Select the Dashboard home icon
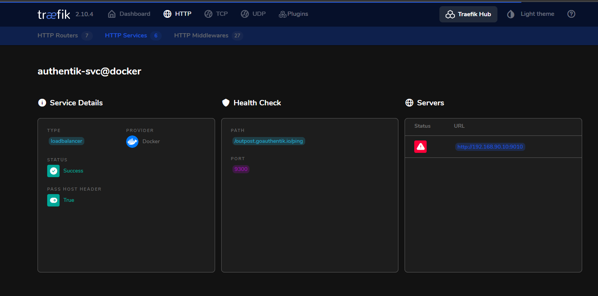The height and width of the screenshot is (296, 598). pos(111,14)
